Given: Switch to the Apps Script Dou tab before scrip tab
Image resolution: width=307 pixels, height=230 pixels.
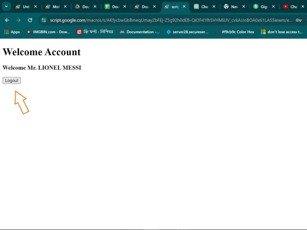Looking at the screenshot, I should [x=142, y=7].
